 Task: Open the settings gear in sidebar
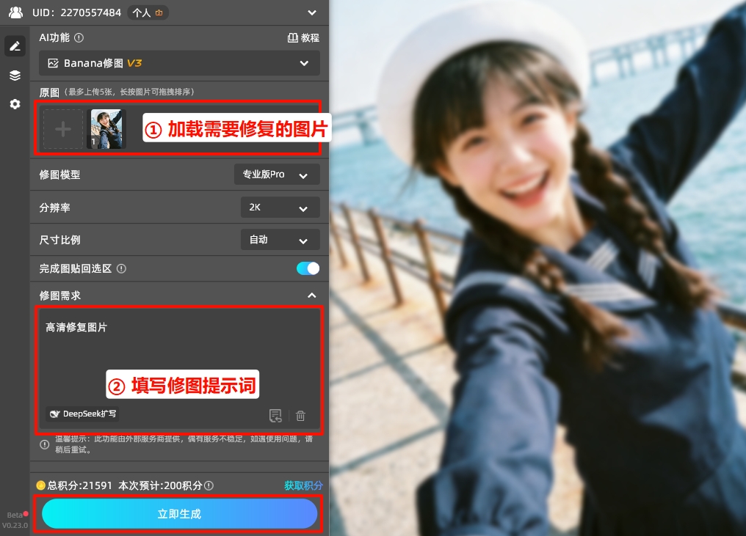click(x=15, y=104)
